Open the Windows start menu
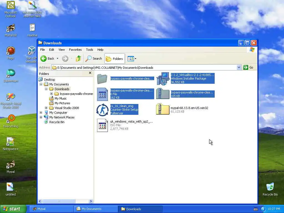 click(13, 209)
